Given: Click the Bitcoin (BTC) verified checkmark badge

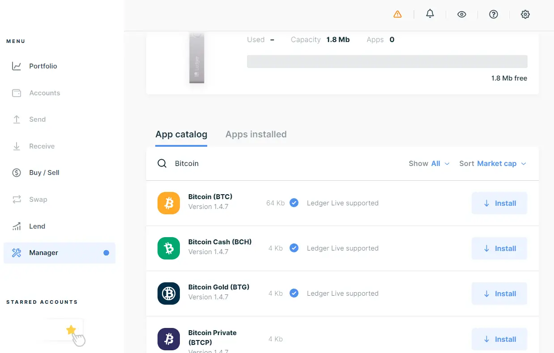Looking at the screenshot, I should pyautogui.click(x=294, y=203).
